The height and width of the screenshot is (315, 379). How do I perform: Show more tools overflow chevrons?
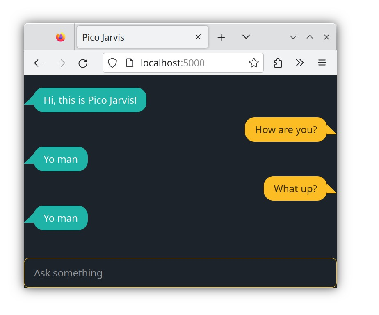coord(300,63)
